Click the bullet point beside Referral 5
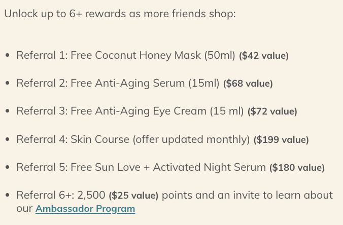Screen dimensions: 343x225 (7, 167)
